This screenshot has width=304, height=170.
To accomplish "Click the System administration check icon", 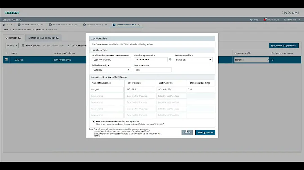I will pyautogui.click(x=114, y=24).
